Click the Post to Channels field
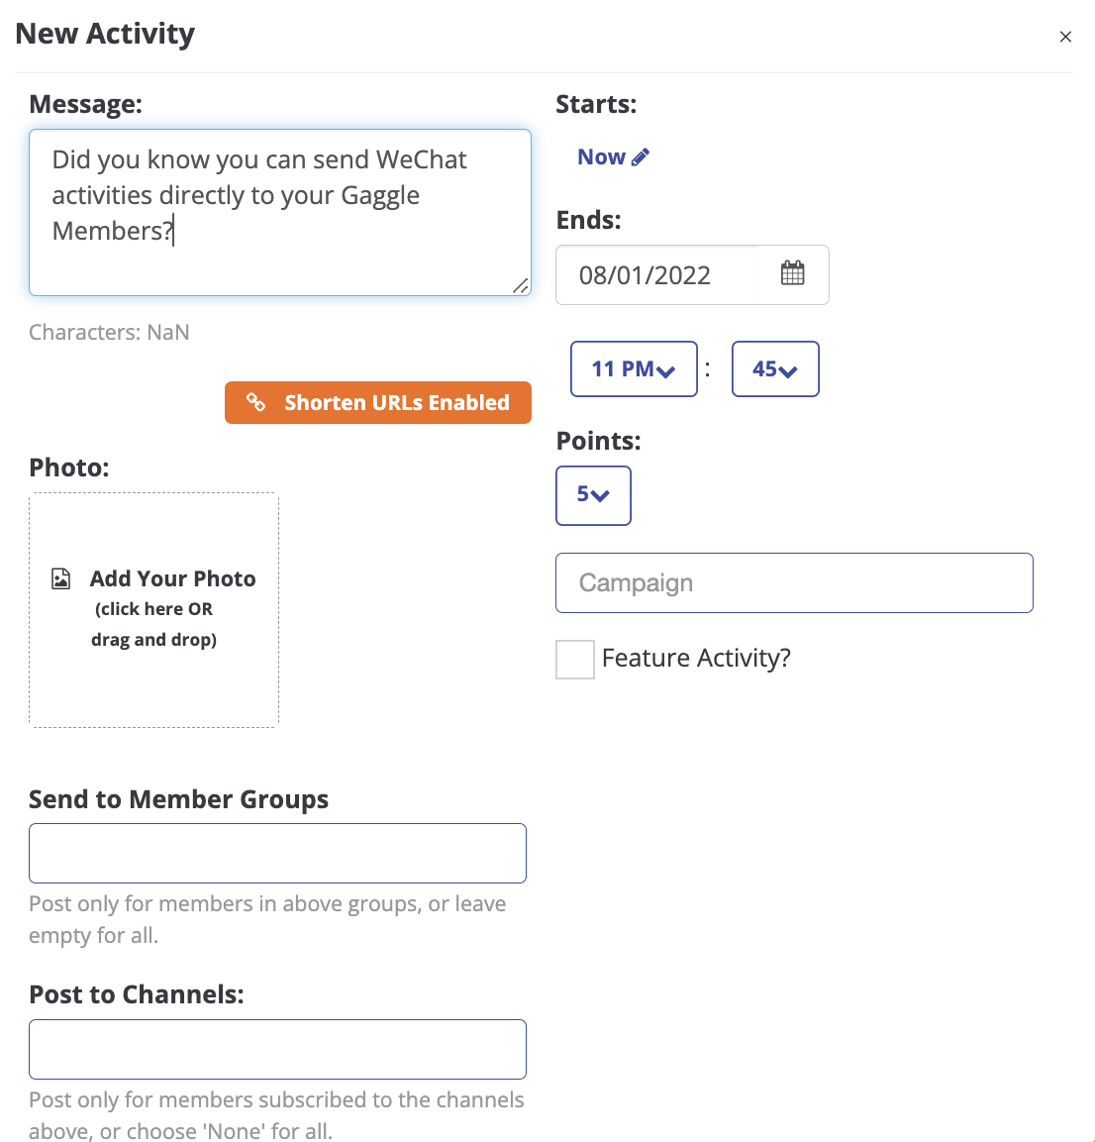 [277, 1049]
